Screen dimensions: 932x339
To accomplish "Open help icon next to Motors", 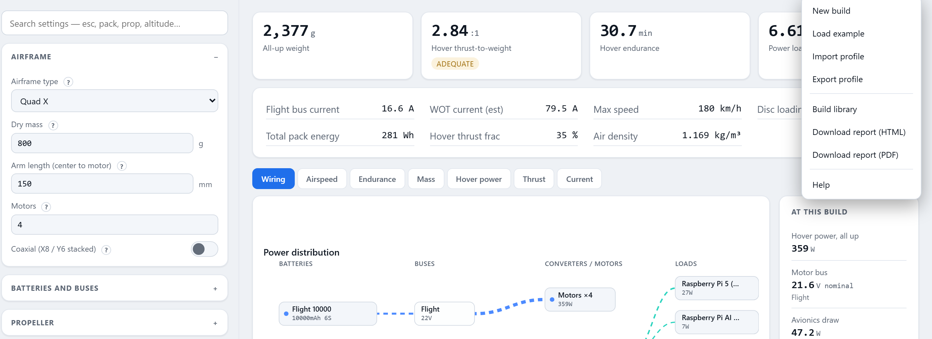I will click(x=46, y=207).
